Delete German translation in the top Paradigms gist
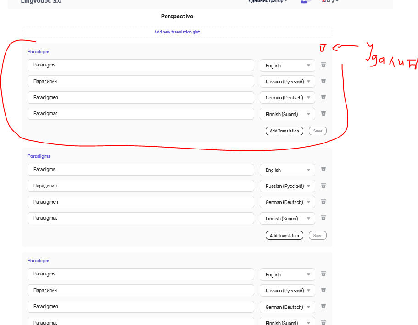 pos(323,97)
